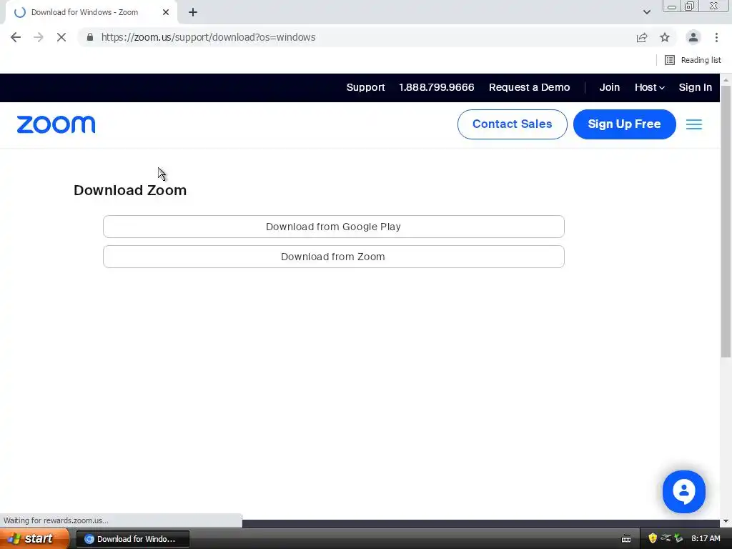Open a new browser tab
This screenshot has width=732, height=549.
tap(193, 13)
